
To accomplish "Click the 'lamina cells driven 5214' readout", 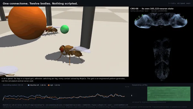I will 139,11.
